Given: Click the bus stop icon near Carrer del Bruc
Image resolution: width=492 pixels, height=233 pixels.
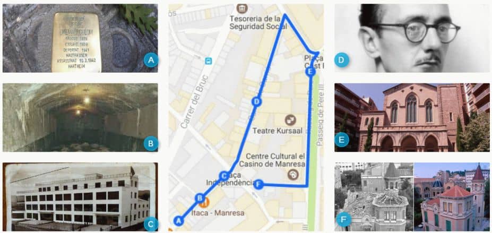Looking at the screenshot, I should point(209,61).
